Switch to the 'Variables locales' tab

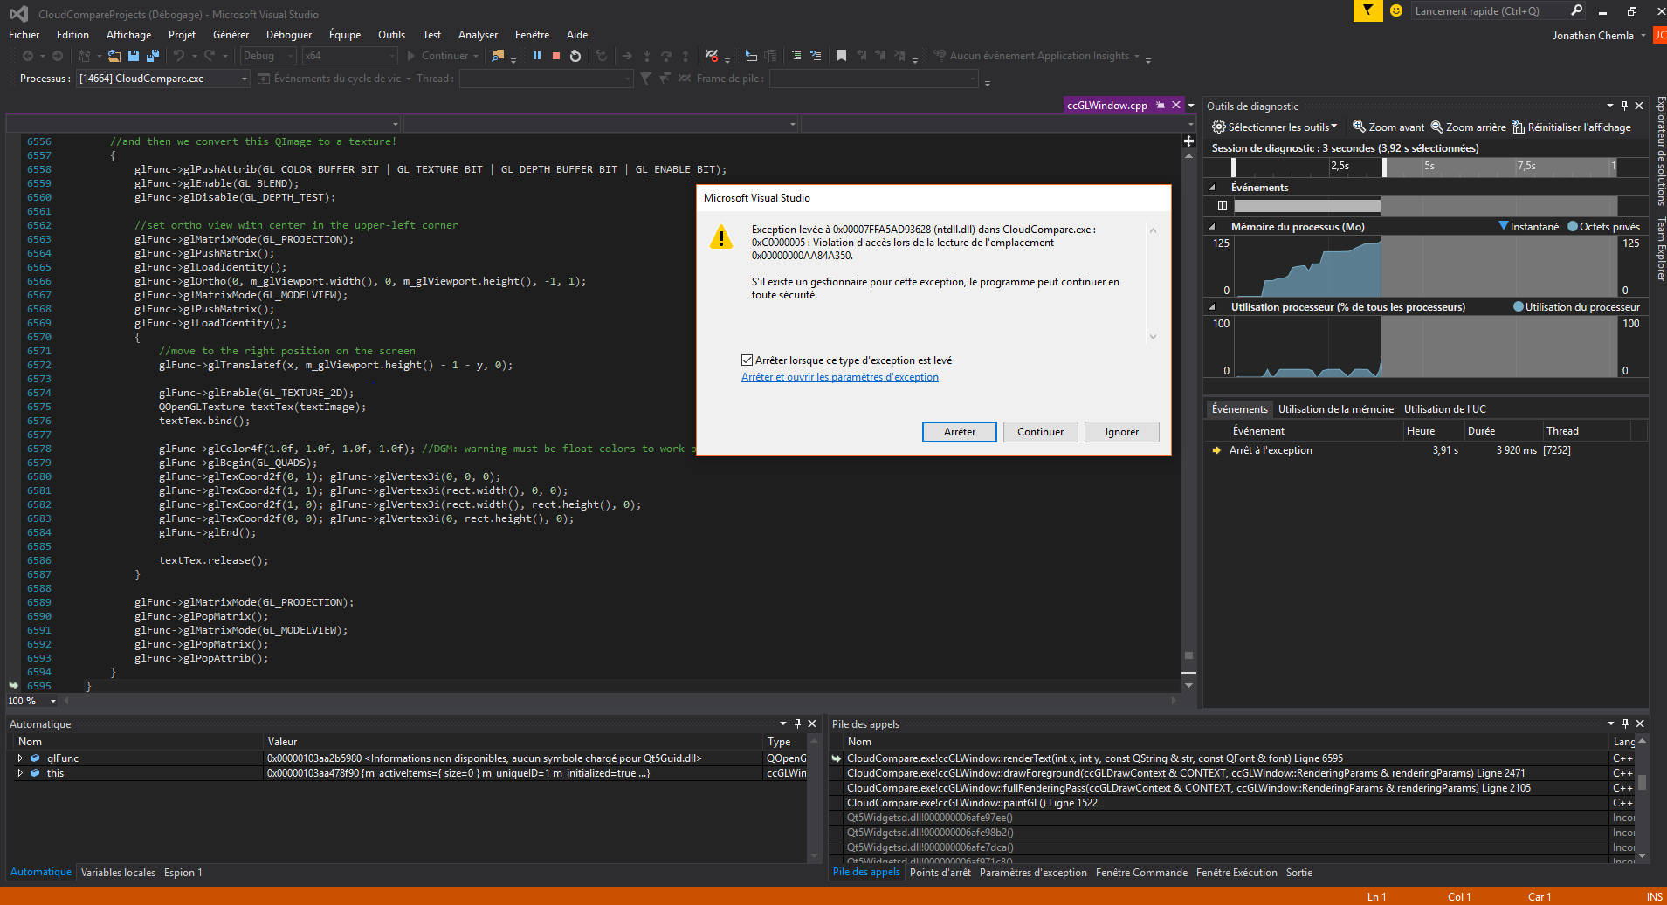point(118,872)
